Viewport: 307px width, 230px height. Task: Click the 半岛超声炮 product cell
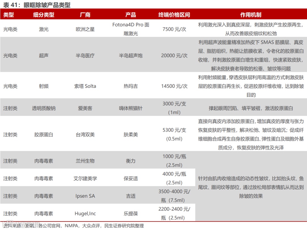click(130, 56)
